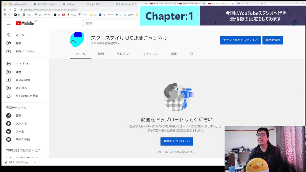Open the GBNM bookmark
Image resolution: width=306 pixels, height=172 pixels.
129,15
